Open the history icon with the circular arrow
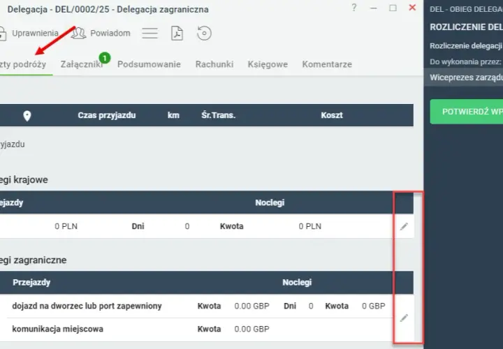This screenshot has height=349, width=503. [204, 34]
